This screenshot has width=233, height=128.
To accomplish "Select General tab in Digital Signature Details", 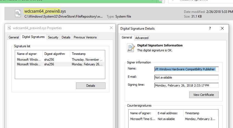I will (x=127, y=37).
